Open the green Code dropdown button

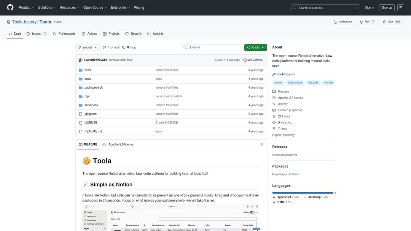[x=255, y=47]
